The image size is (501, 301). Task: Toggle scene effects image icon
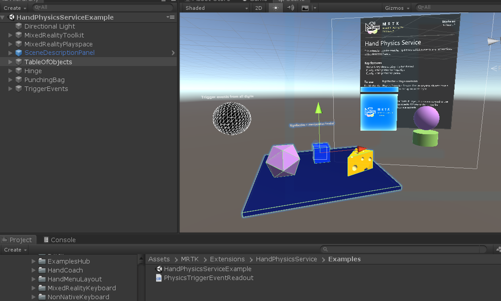click(x=305, y=8)
